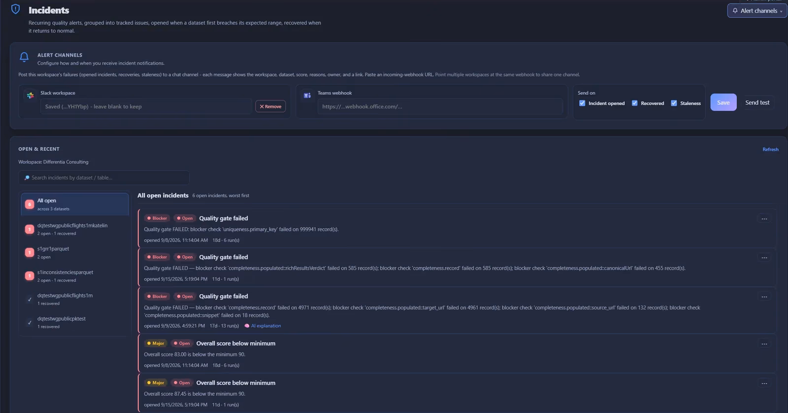Toggle the Recovered notification checkbox
788x413 pixels.
tap(634, 103)
